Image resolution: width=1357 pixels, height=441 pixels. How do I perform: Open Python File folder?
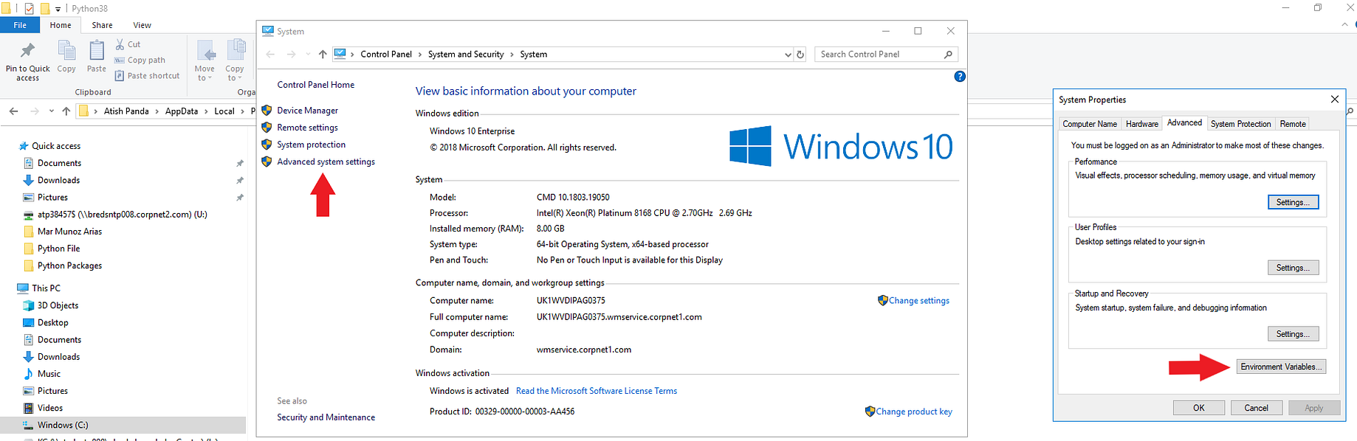point(58,249)
